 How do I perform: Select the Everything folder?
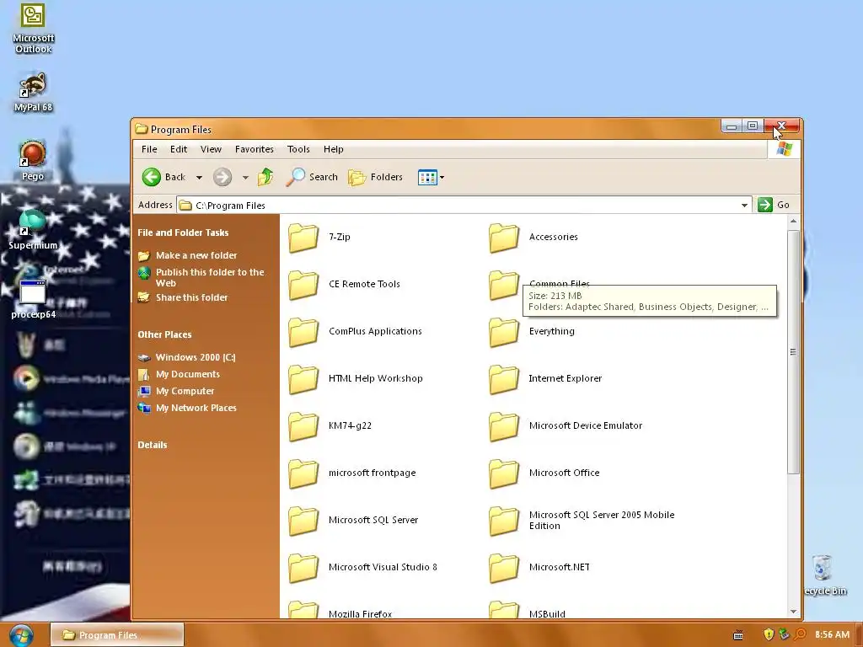coord(532,332)
